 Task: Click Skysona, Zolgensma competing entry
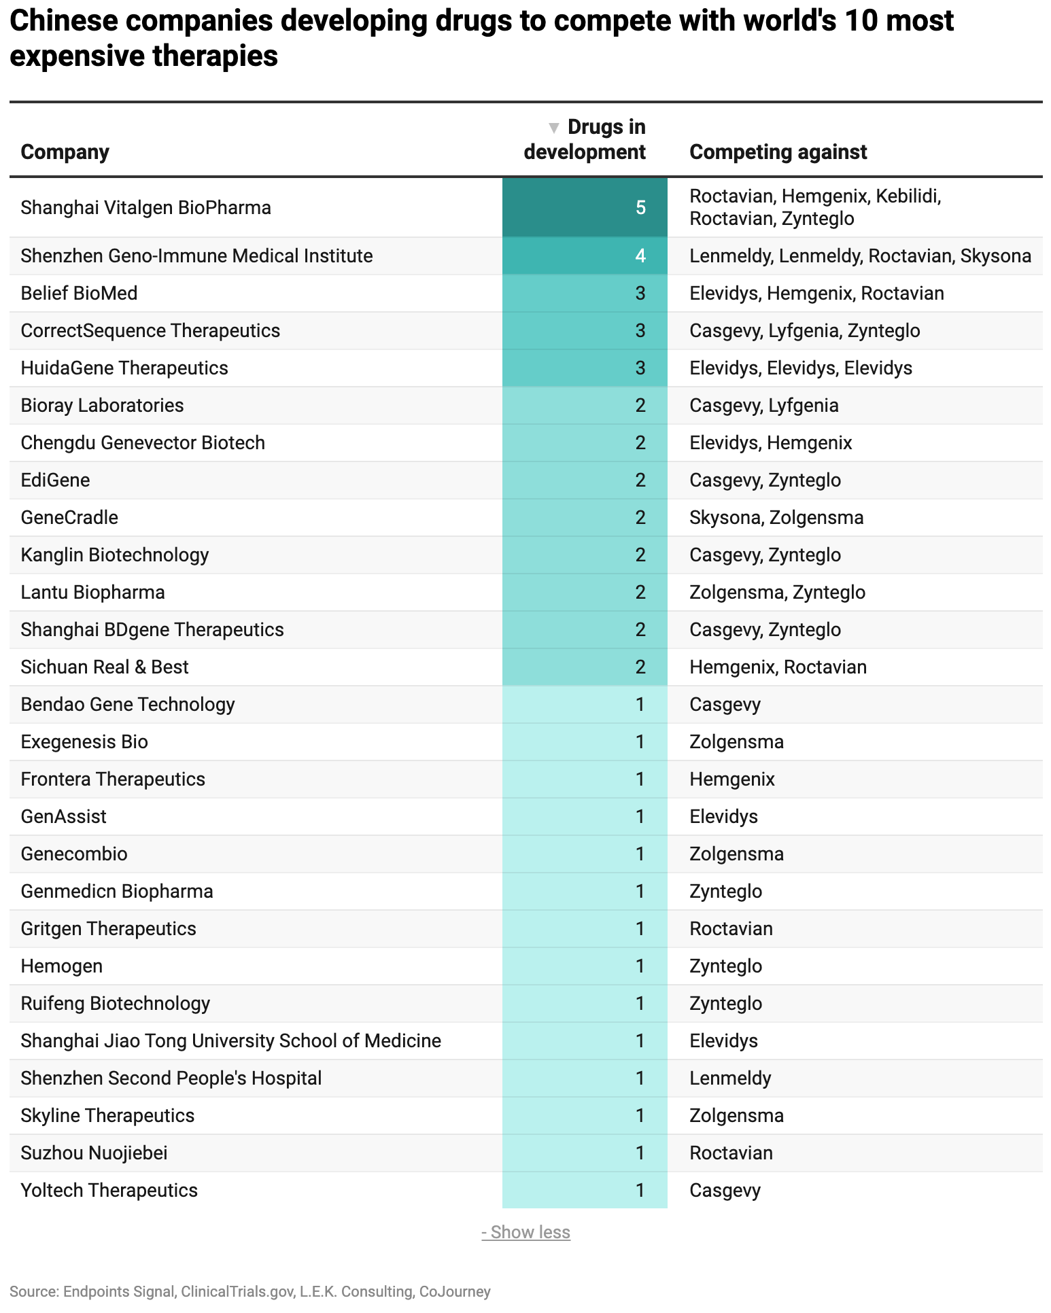(776, 518)
